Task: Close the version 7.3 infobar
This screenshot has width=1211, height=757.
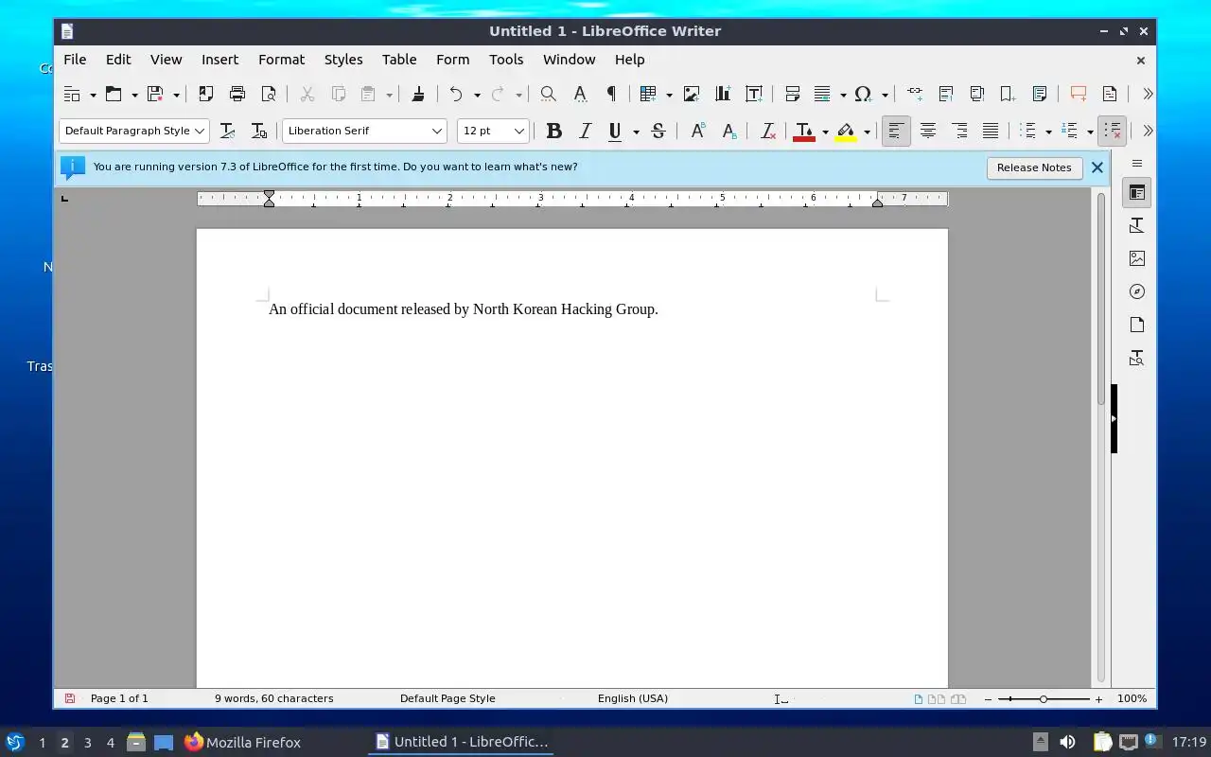Action: click(1097, 167)
